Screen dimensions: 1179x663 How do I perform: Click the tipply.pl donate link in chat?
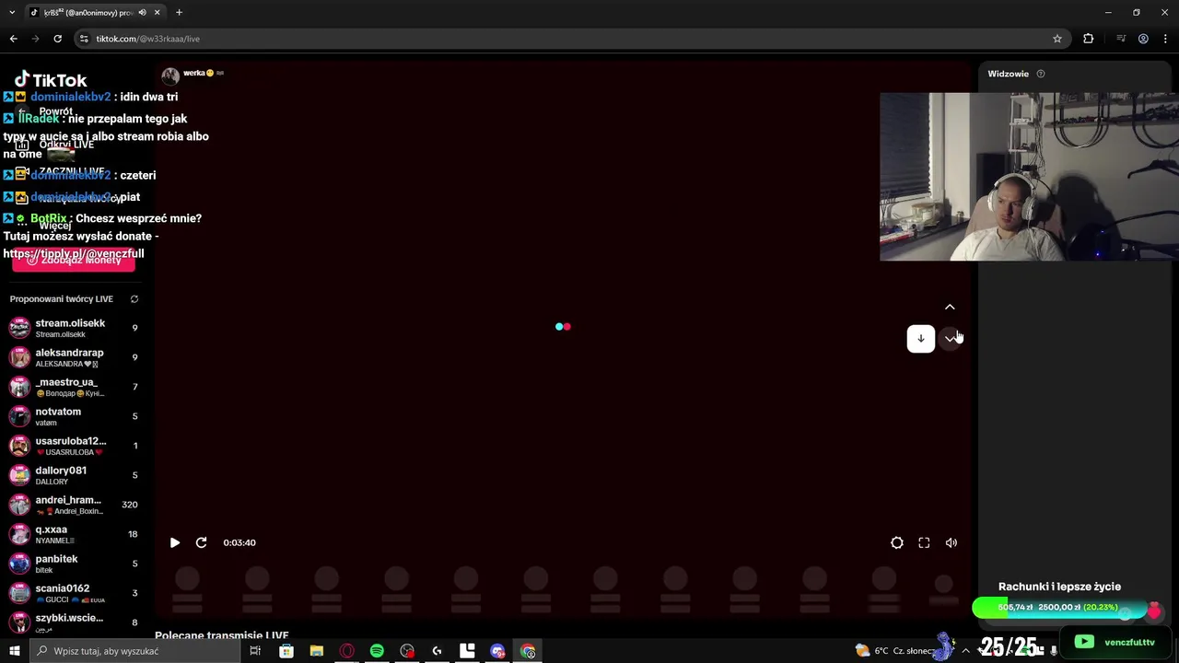pos(74,253)
